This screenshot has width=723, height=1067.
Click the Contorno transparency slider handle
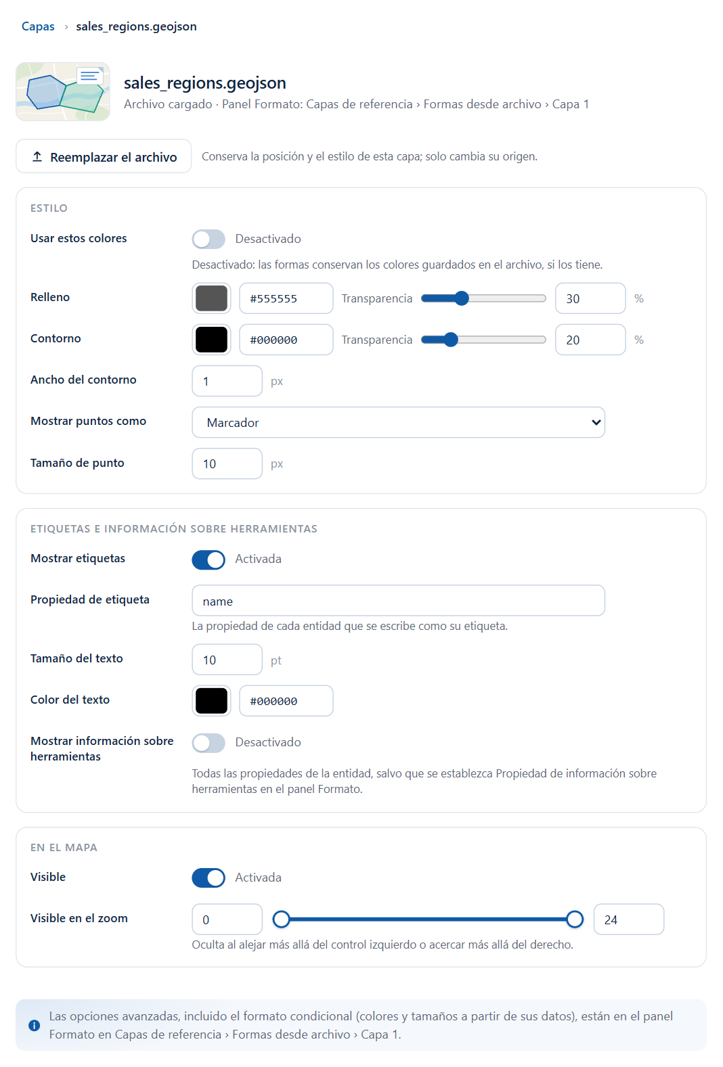[451, 340]
